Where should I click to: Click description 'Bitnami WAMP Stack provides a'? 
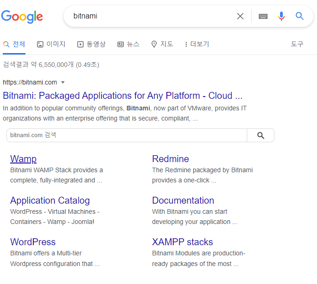56,170
